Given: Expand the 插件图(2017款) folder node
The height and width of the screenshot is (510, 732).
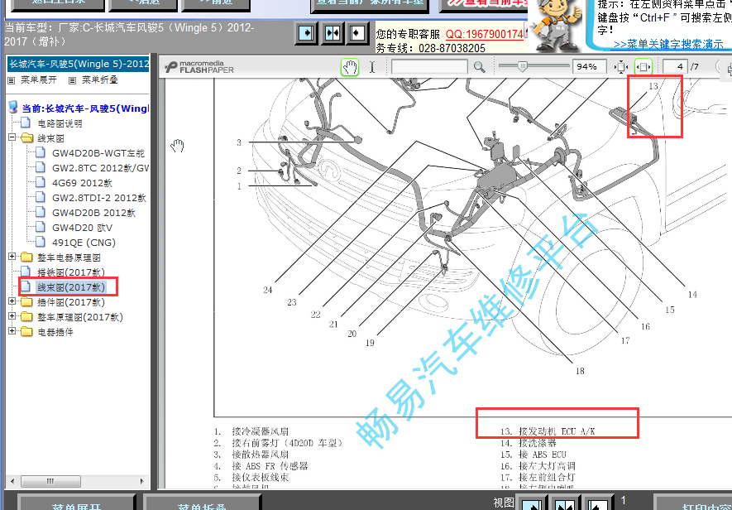Looking at the screenshot, I should coord(12,301).
